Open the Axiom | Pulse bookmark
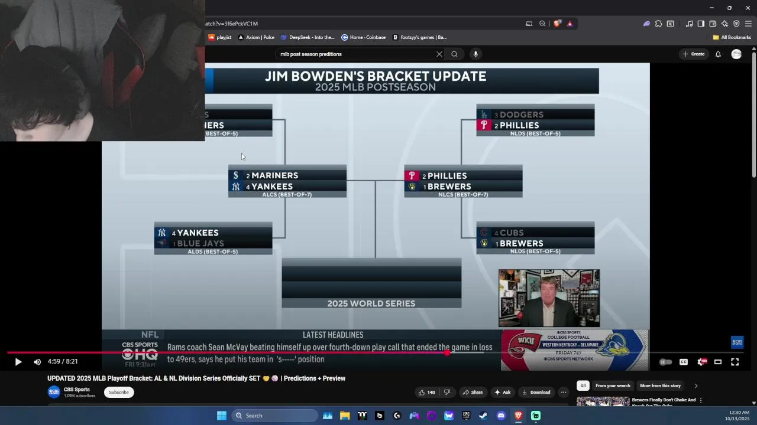 [256, 37]
